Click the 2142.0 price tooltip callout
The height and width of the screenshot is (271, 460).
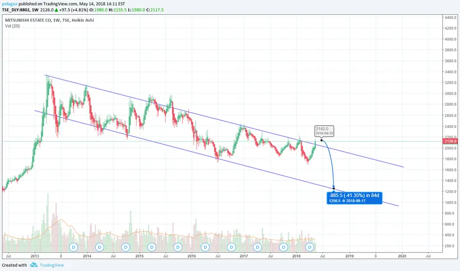324,131
